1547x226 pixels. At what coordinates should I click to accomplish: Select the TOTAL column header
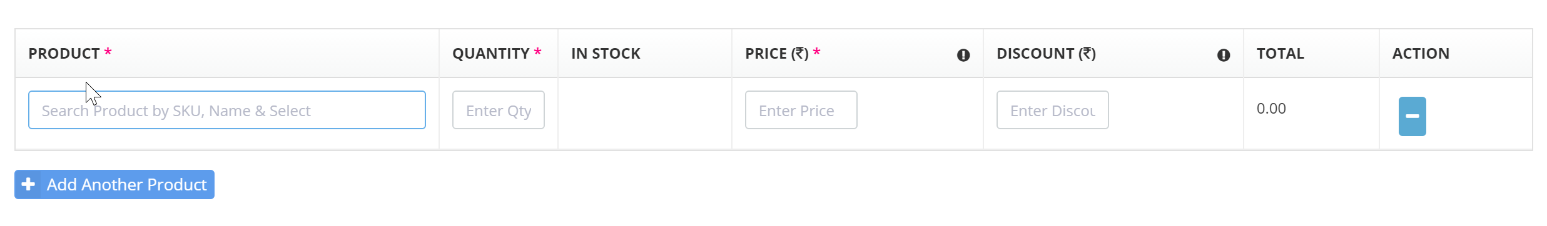tap(1281, 54)
